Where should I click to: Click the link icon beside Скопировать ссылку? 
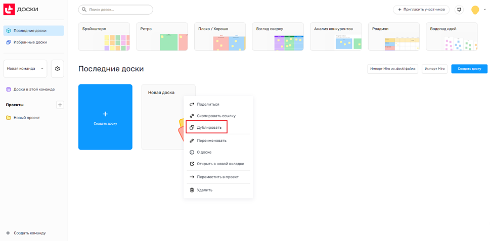pyautogui.click(x=192, y=116)
